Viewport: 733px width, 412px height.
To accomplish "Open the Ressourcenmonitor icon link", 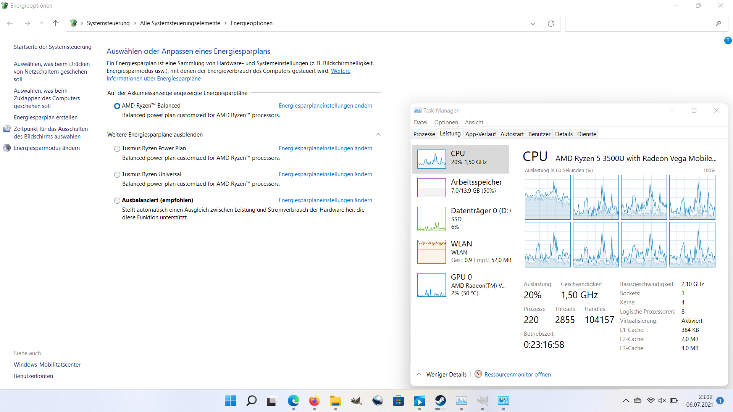I will point(478,374).
